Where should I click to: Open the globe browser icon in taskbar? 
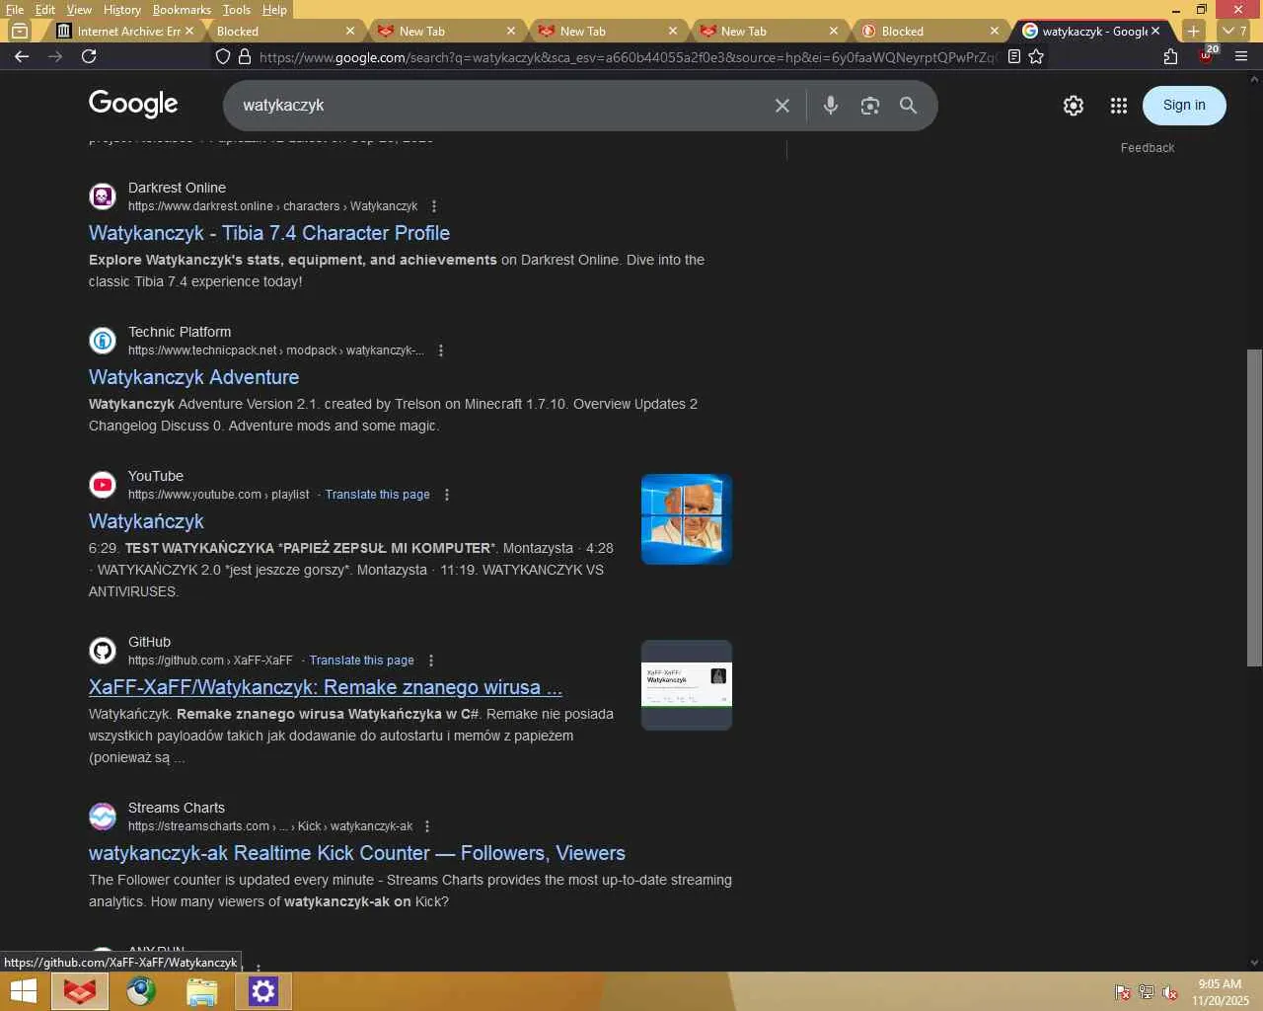141,991
